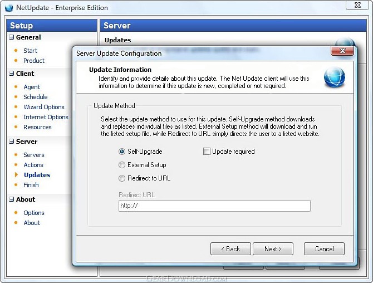
Task: Collapse the Client section in Setup
Action: click(x=11, y=74)
